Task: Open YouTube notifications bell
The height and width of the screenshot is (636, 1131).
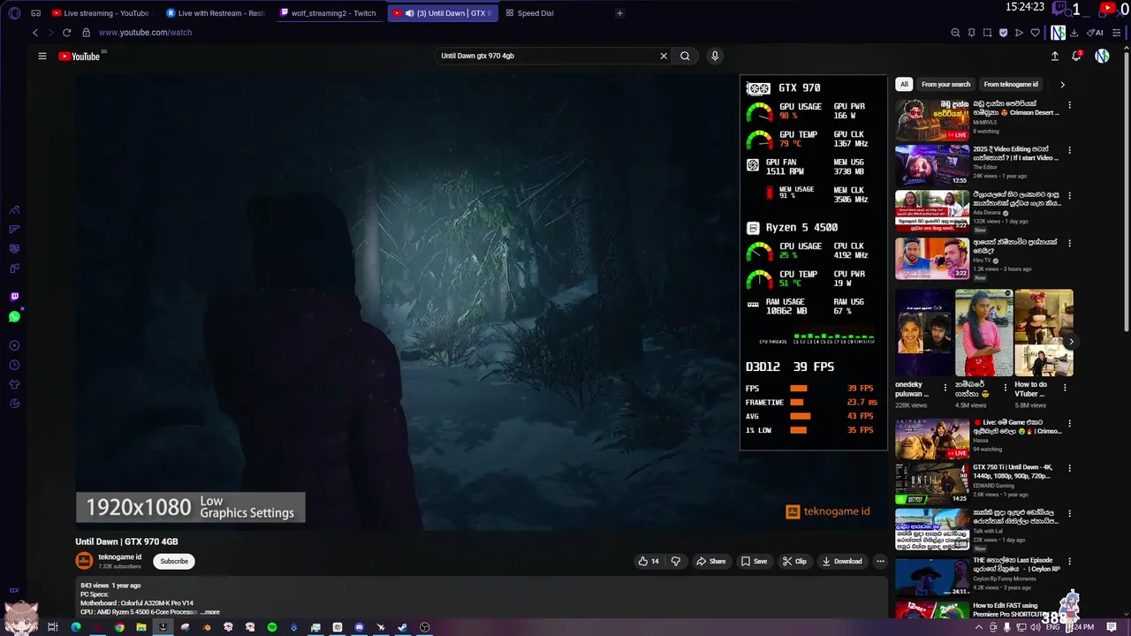Action: (x=1076, y=56)
